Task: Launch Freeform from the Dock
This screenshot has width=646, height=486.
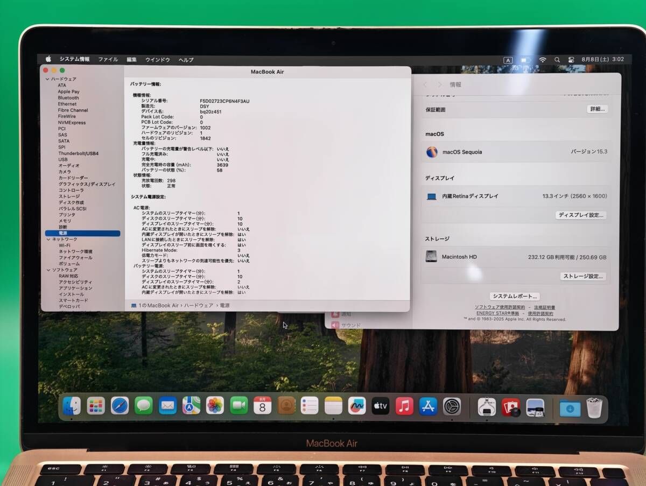Action: coord(357,405)
